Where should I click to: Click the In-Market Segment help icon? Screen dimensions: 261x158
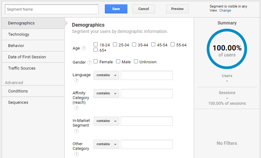click(x=76, y=131)
